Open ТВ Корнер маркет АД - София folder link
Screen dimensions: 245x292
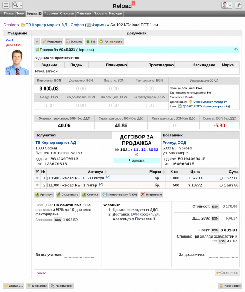pyautogui.click(x=55, y=25)
